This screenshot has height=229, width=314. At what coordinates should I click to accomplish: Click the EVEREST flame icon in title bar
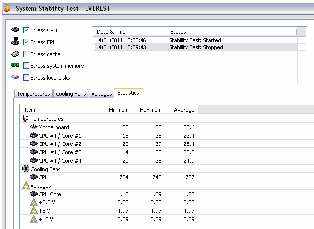click(x=7, y=8)
